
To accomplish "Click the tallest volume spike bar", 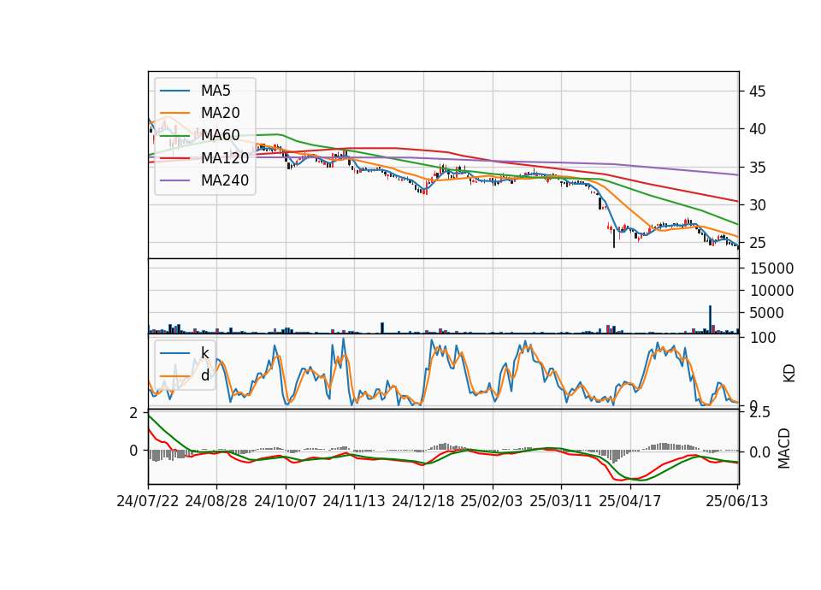I will pos(711,319).
